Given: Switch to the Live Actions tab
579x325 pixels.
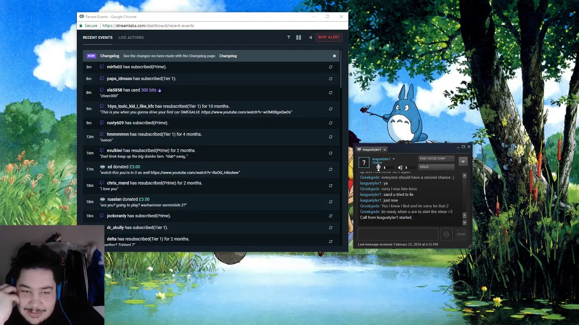Looking at the screenshot, I should tap(131, 37).
